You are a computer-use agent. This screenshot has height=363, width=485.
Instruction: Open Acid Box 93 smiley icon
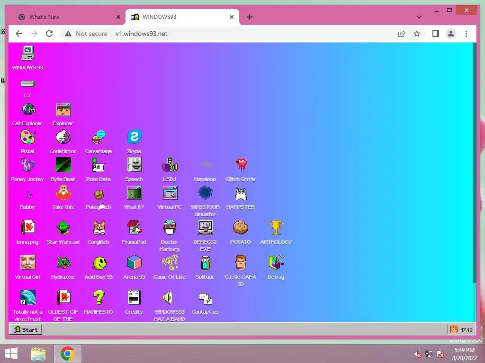click(99, 263)
